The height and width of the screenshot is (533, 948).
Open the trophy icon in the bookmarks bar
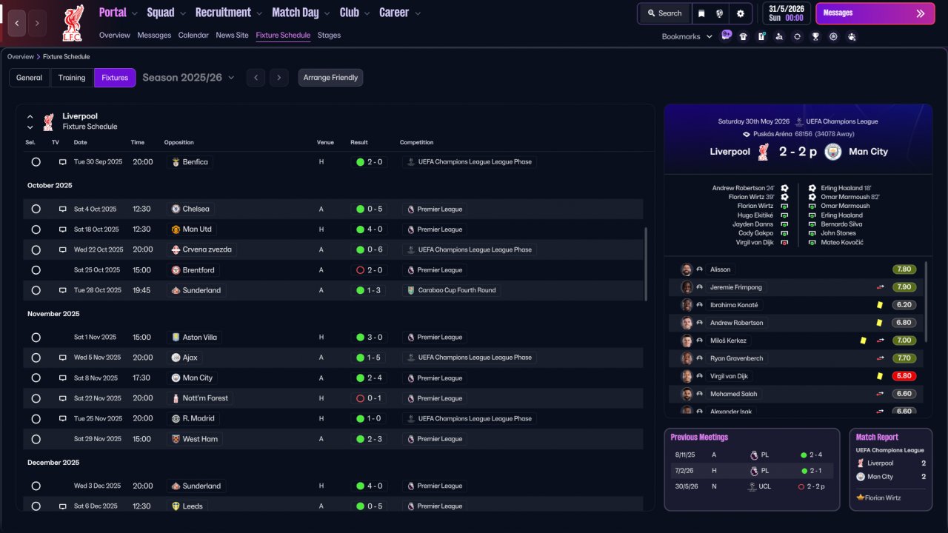click(815, 36)
